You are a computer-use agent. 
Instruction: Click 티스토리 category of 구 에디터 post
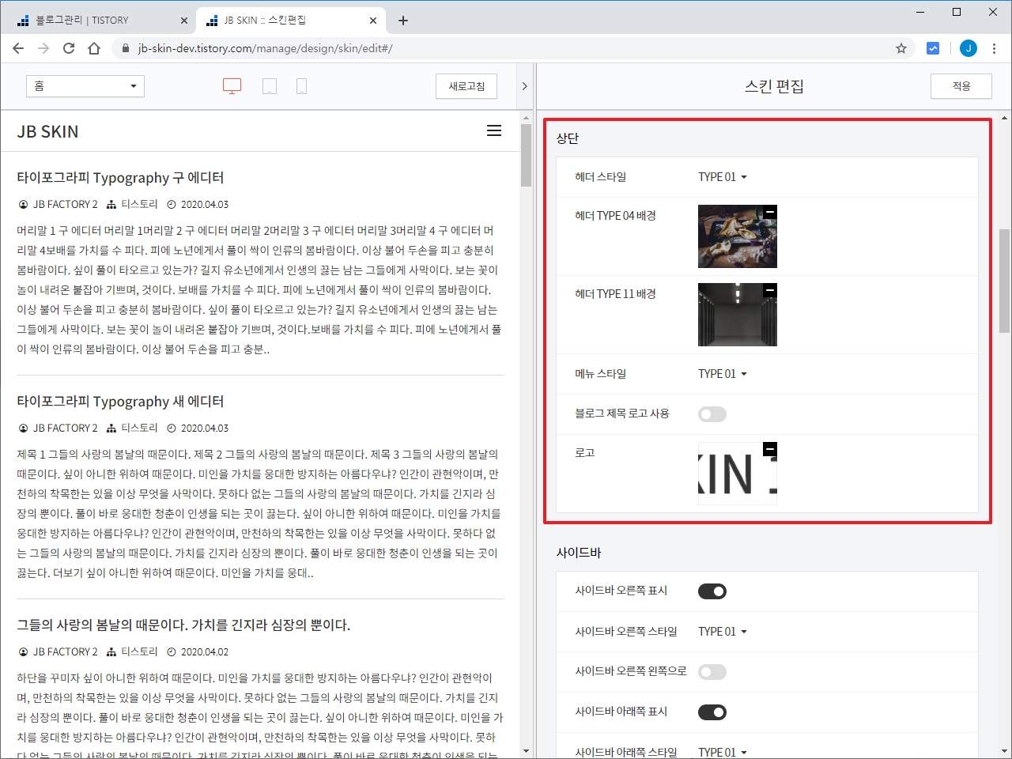[x=139, y=204]
